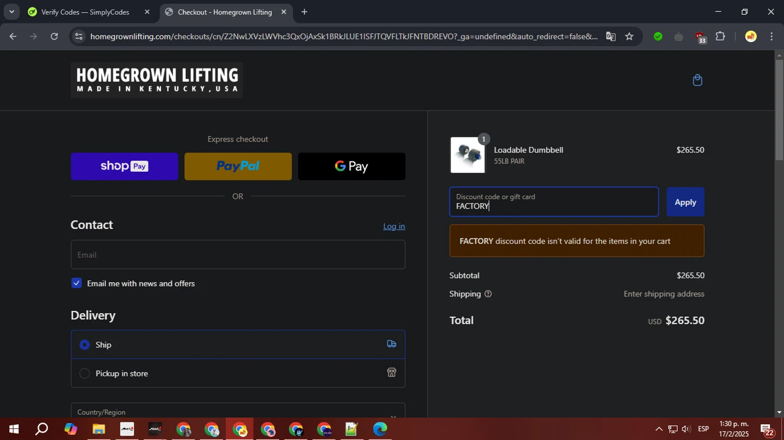The height and width of the screenshot is (440, 784).
Task: Open Windows search from the taskbar
Action: [42, 429]
